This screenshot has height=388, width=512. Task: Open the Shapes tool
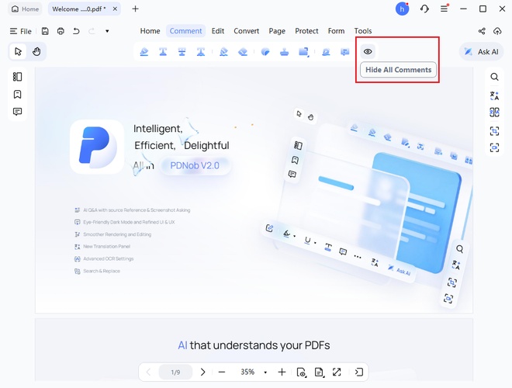[303, 51]
